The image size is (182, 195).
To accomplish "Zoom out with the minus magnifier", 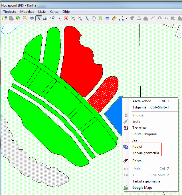I will point(80,18).
